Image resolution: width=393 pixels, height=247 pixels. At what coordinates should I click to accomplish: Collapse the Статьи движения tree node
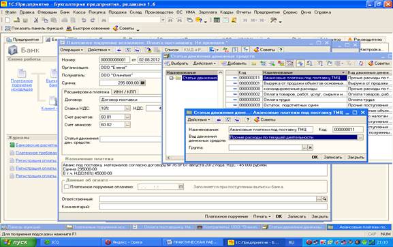171,78
